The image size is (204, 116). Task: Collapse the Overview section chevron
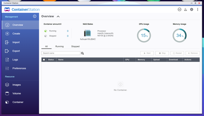pyautogui.click(x=58, y=17)
